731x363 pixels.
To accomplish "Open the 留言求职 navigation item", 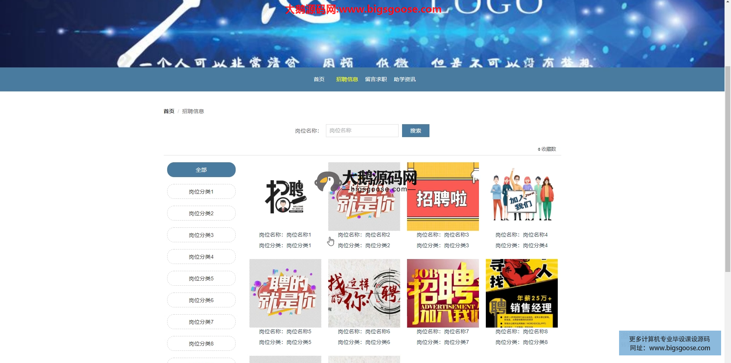I will pos(376,79).
